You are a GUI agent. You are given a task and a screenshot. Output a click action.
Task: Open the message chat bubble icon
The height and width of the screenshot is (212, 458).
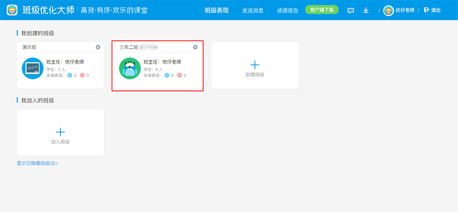351,11
